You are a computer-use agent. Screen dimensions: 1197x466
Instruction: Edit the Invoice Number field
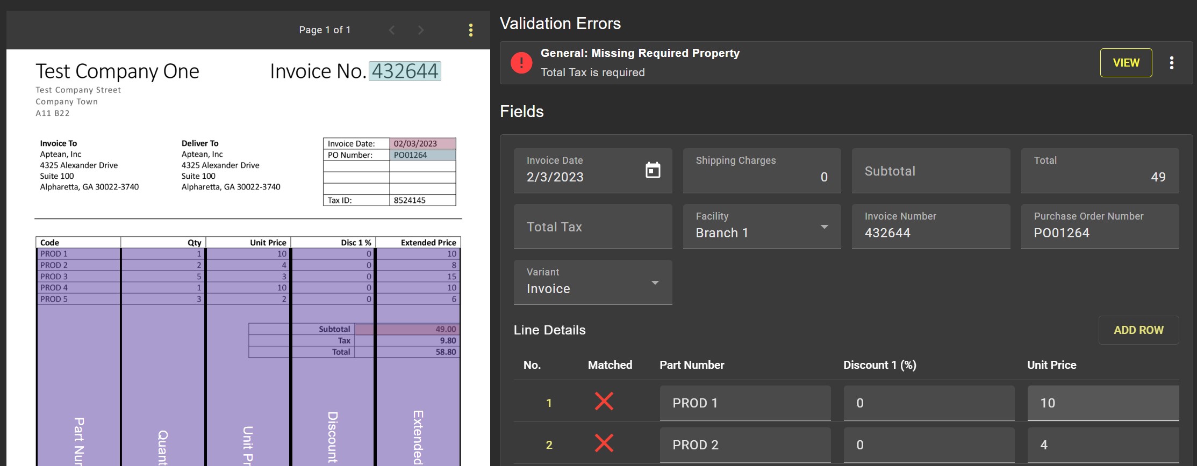930,232
